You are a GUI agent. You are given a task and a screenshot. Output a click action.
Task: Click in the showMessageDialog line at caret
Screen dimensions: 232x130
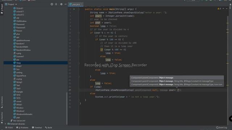(x=178, y=90)
